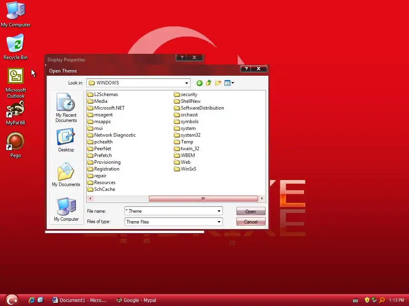Select the Microsoft.NET folder

click(106, 108)
